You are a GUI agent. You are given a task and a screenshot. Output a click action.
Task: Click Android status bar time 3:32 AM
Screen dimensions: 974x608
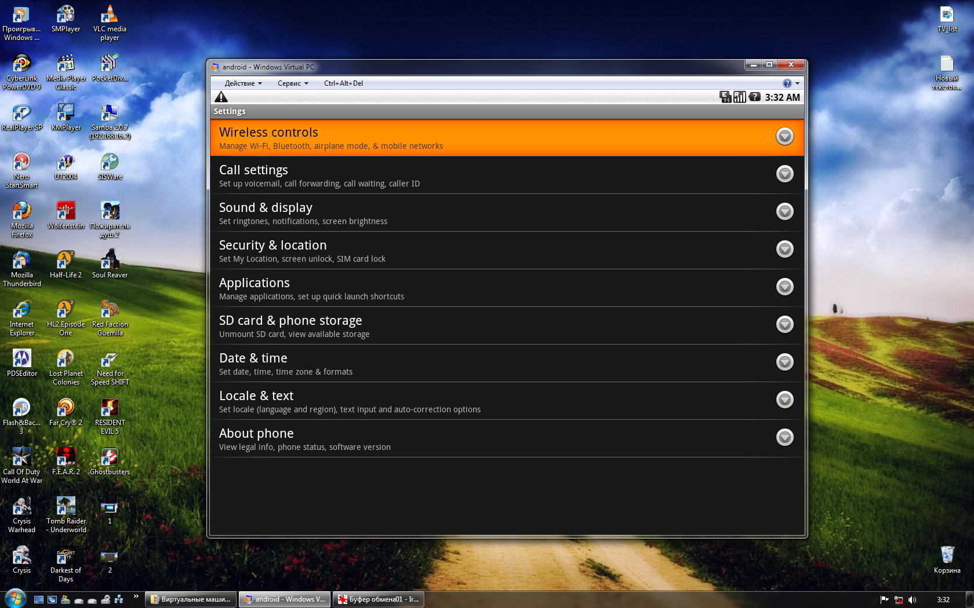tap(782, 97)
